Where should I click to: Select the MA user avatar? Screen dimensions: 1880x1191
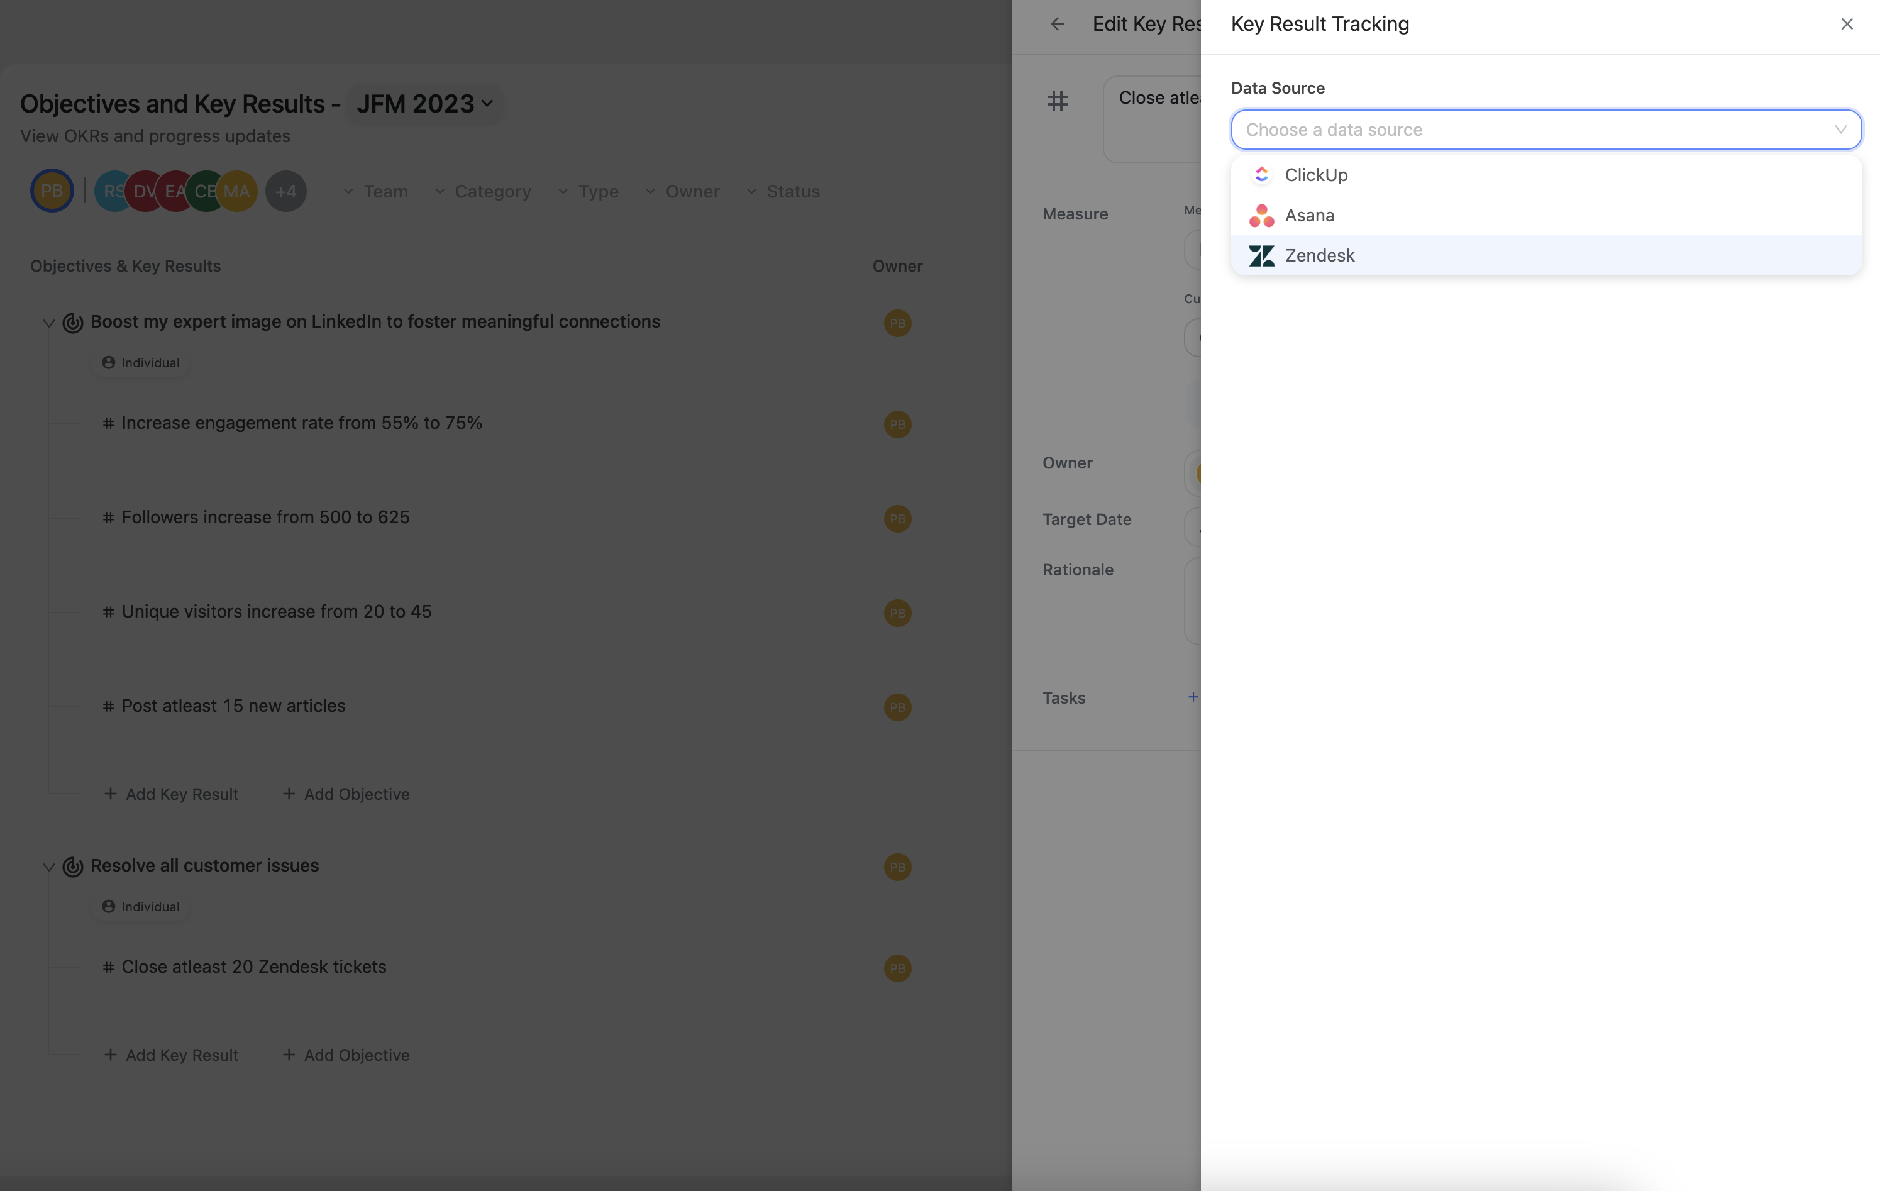pos(237,191)
